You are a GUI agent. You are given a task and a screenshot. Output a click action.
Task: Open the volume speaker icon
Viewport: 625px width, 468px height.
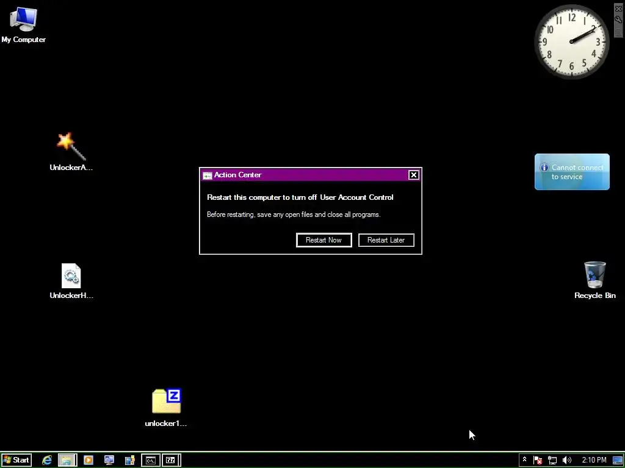[x=566, y=460]
